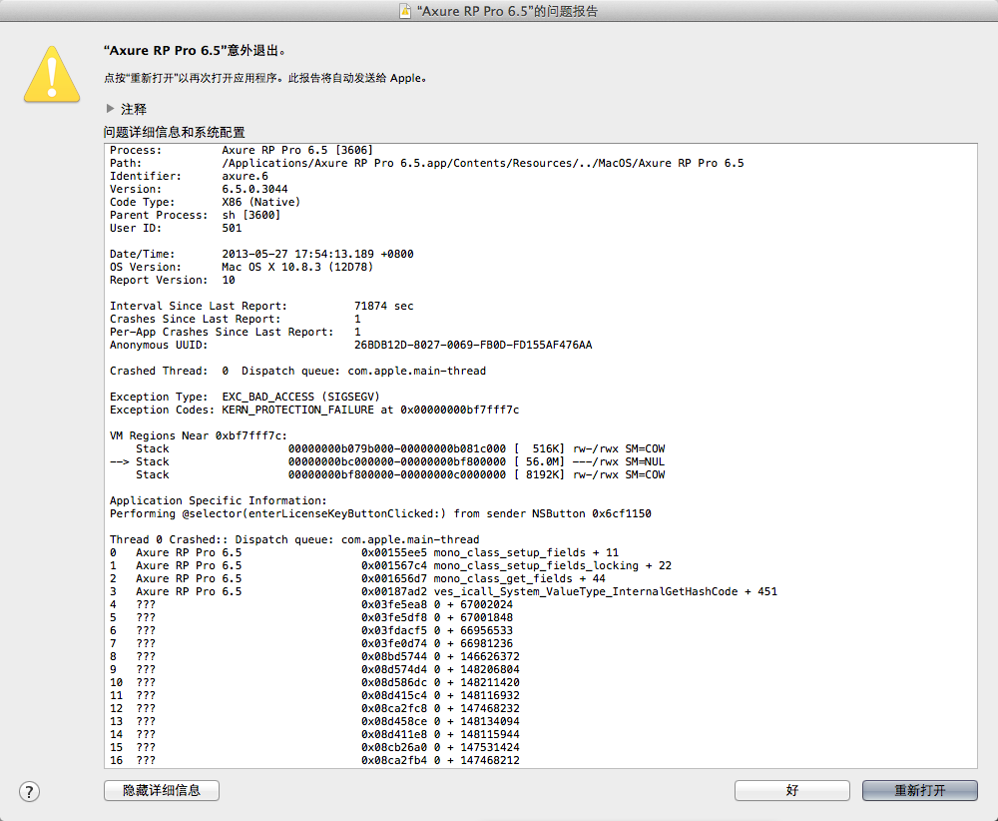
Task: Click the yellow warning triangle icon
Action: point(52,75)
